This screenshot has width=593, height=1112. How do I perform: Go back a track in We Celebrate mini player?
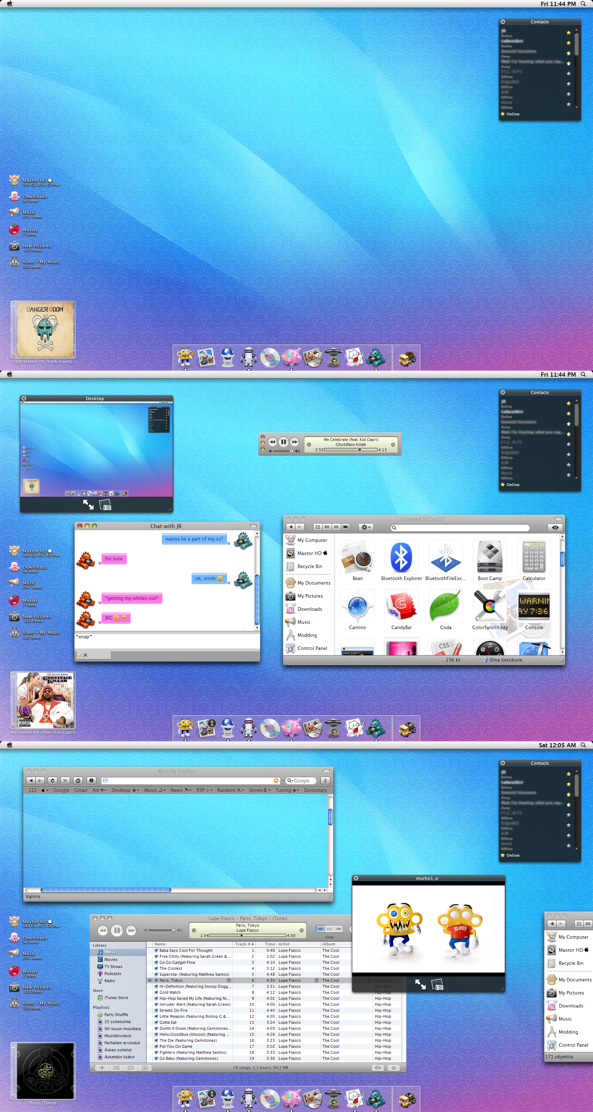pyautogui.click(x=272, y=442)
